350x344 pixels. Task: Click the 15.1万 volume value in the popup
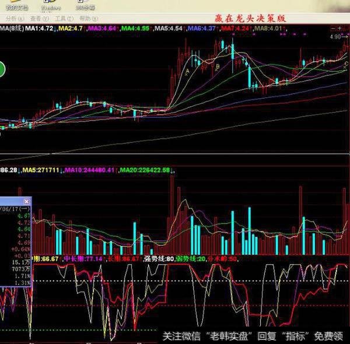(21, 262)
